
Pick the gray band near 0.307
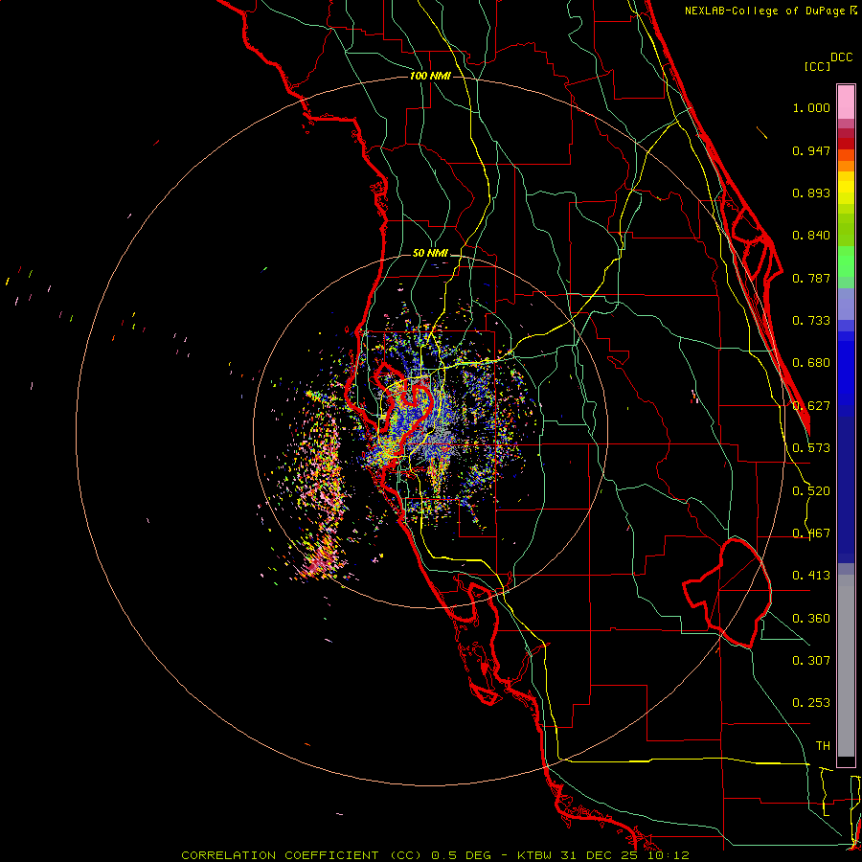(846, 666)
